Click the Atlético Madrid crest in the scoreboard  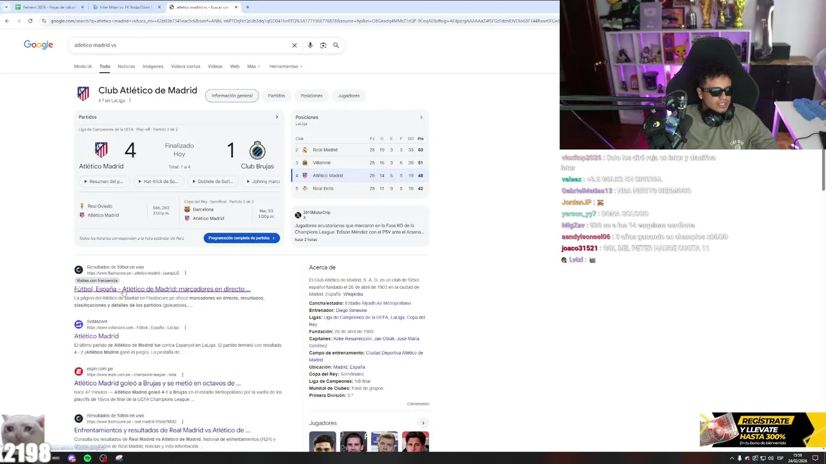tap(101, 150)
